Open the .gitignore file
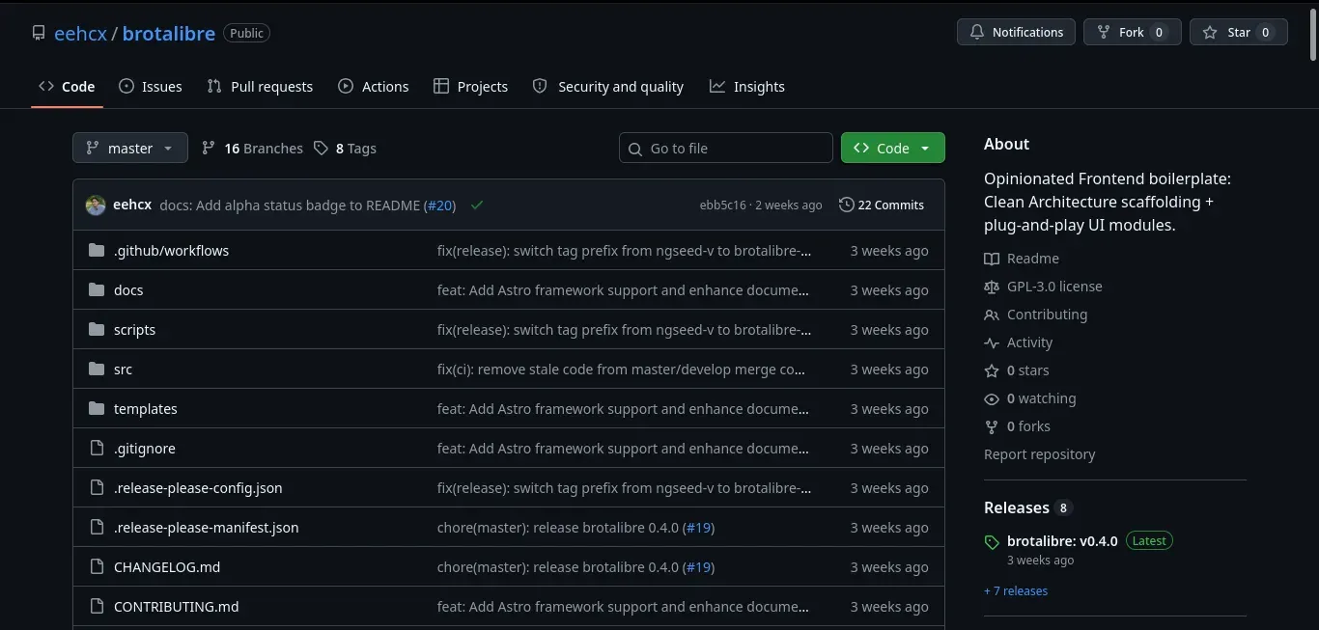The height and width of the screenshot is (630, 1319). (x=145, y=448)
